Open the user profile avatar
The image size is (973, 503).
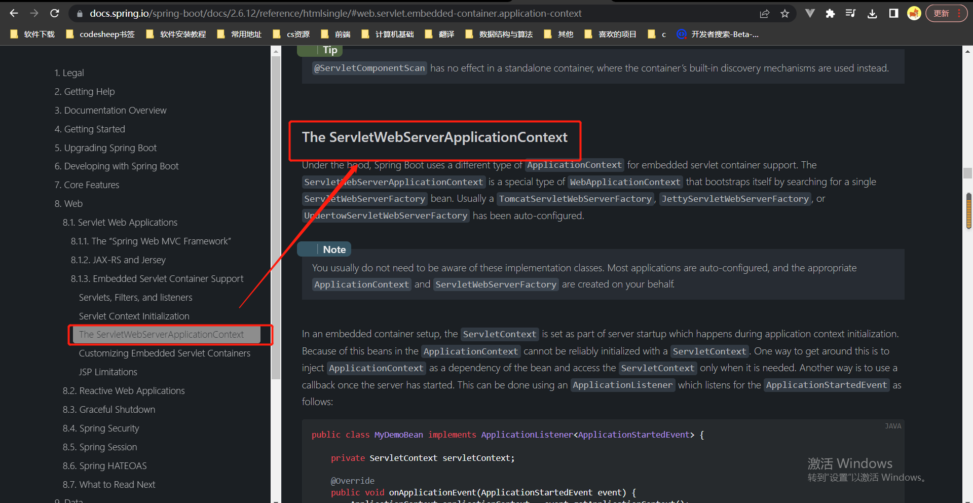[x=914, y=14]
